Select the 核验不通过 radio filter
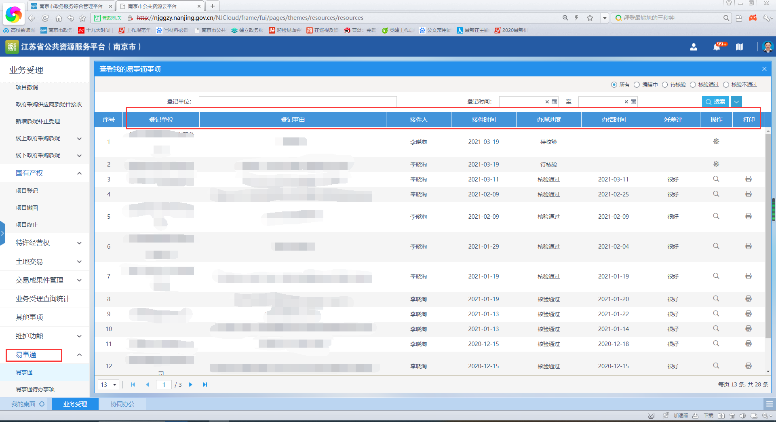This screenshot has height=422, width=776. tap(726, 84)
